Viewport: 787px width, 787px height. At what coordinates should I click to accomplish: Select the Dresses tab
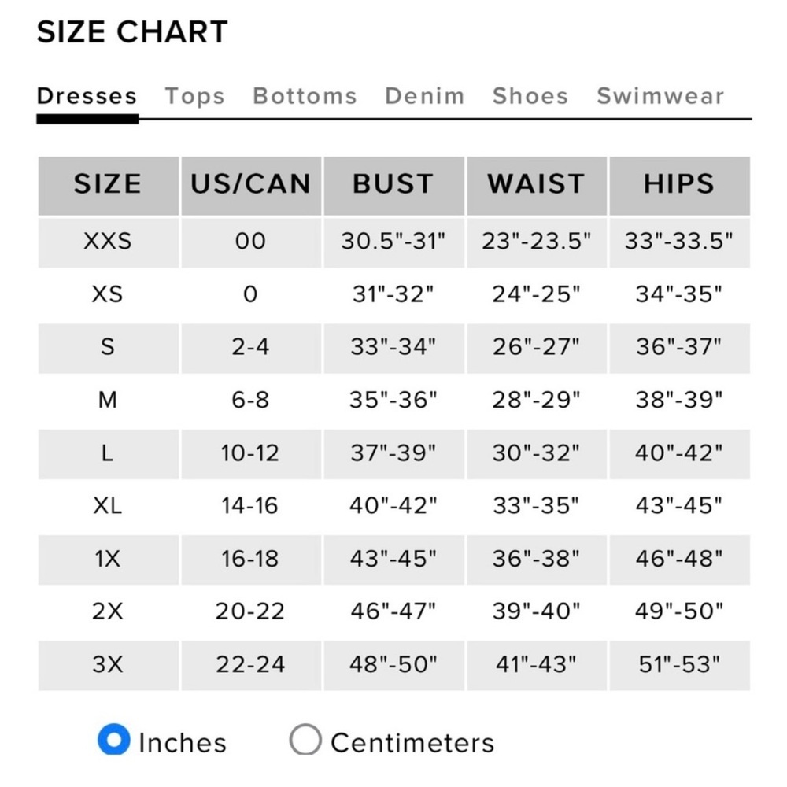pyautogui.click(x=87, y=96)
